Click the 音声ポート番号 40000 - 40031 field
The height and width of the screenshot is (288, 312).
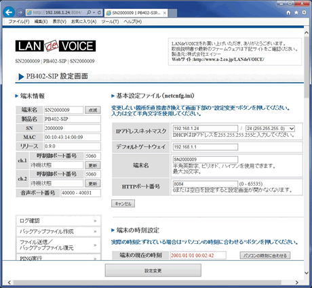(81, 193)
